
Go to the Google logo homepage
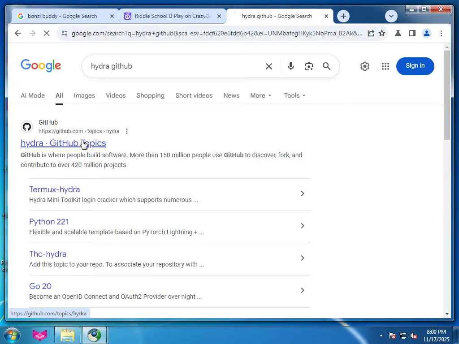pyautogui.click(x=41, y=66)
